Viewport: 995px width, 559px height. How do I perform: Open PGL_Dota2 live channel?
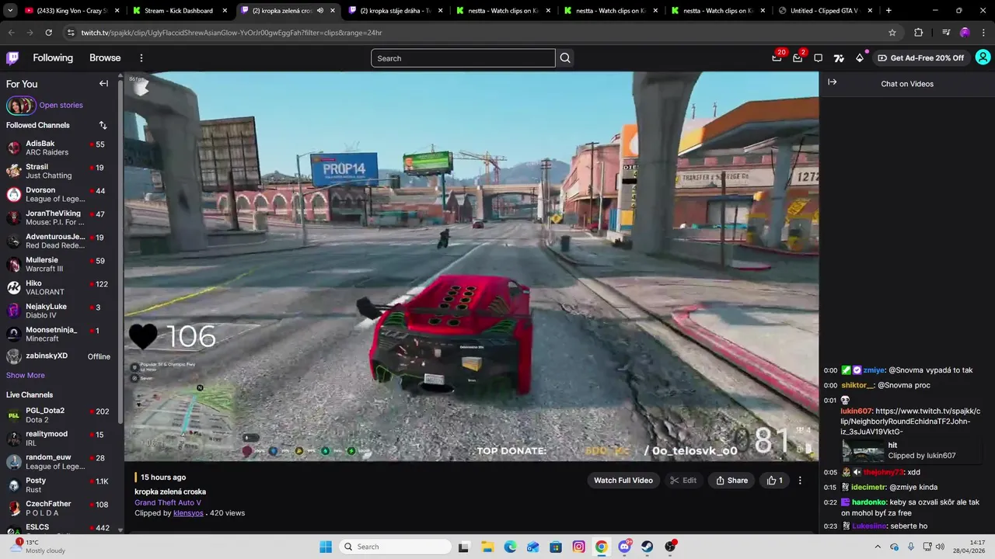[x=58, y=415]
